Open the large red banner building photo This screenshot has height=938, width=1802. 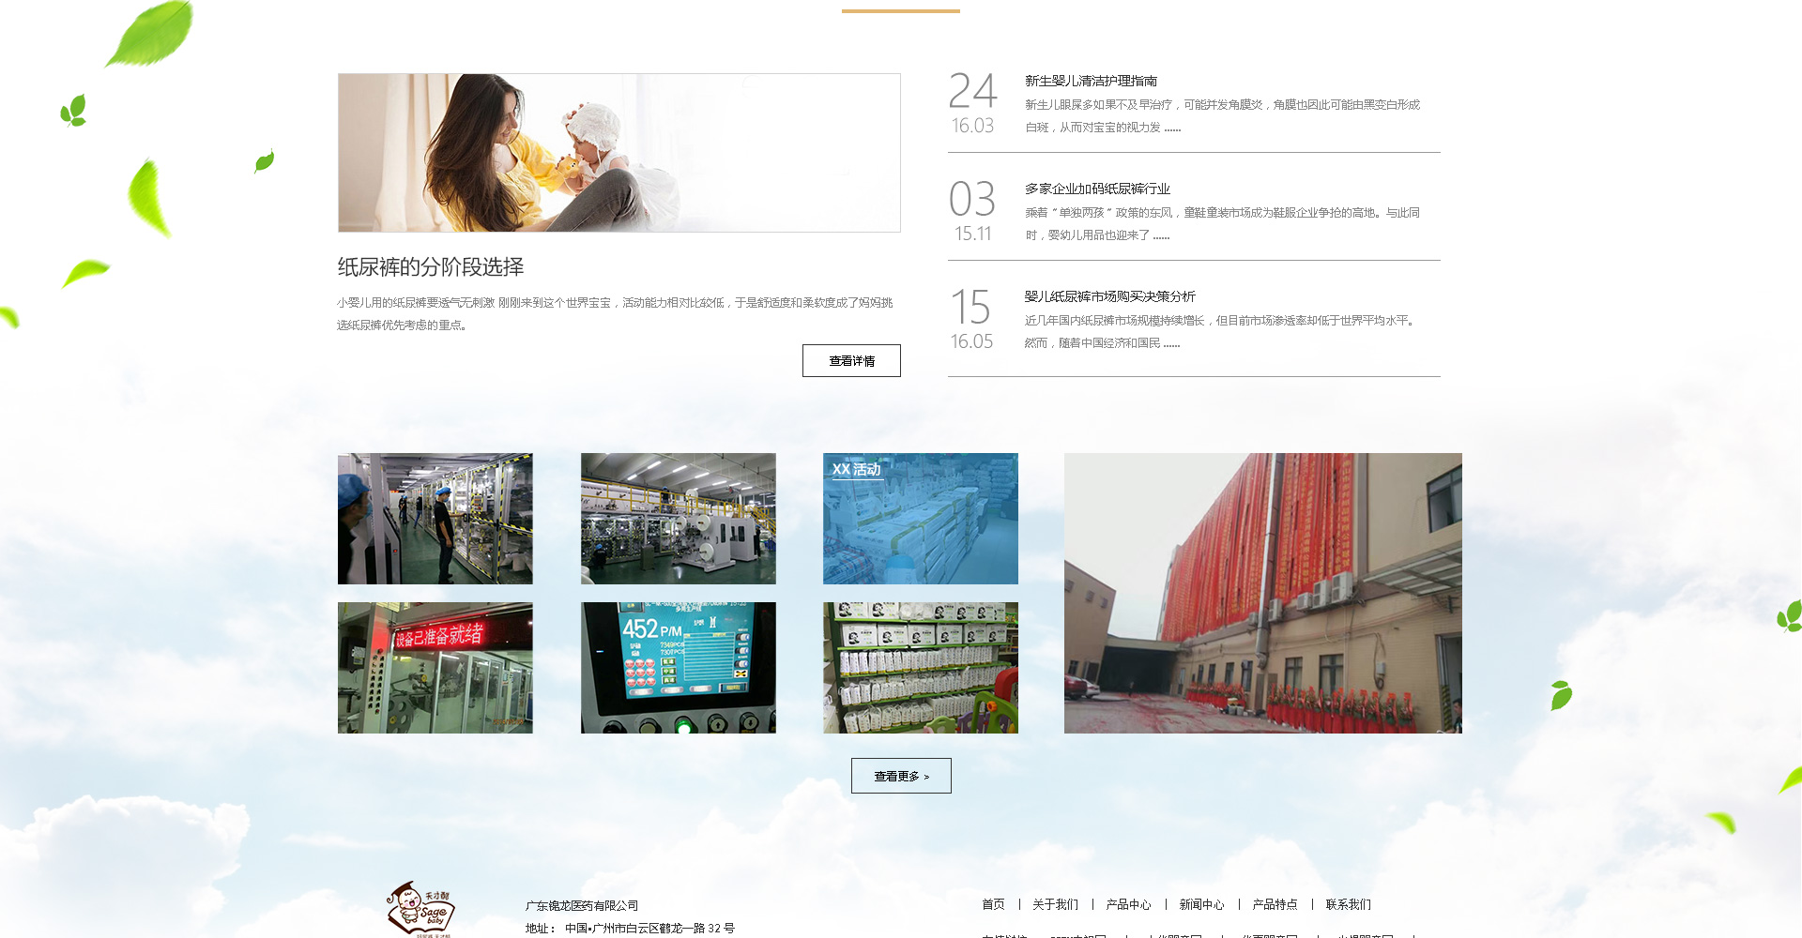pos(1262,593)
